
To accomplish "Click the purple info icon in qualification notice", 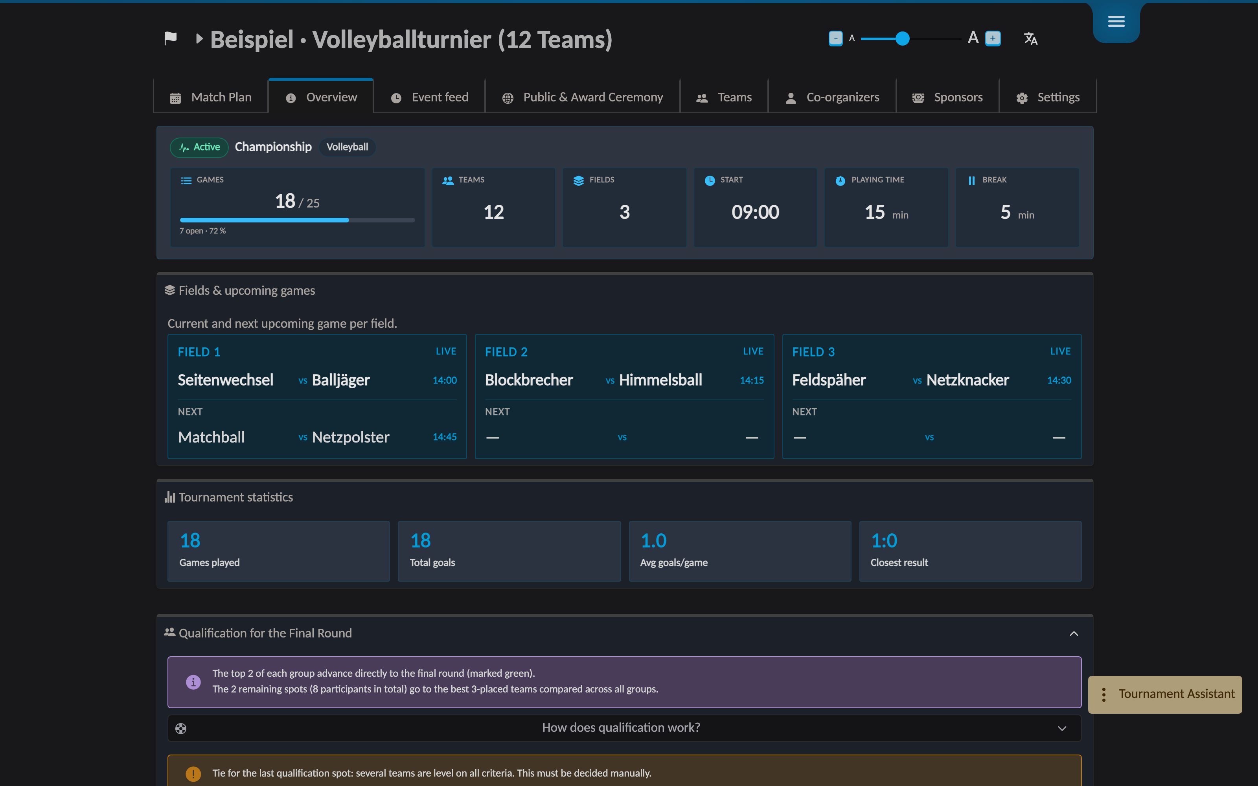I will (193, 681).
